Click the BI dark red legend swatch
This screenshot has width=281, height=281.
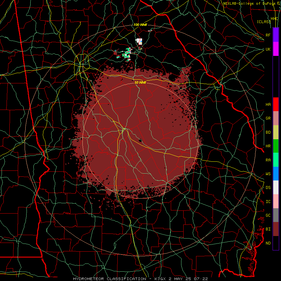[276, 229]
